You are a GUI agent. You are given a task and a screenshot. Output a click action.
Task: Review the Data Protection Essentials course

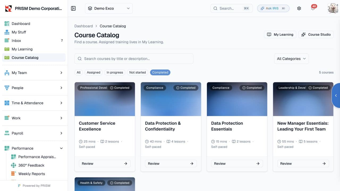(x=237, y=164)
